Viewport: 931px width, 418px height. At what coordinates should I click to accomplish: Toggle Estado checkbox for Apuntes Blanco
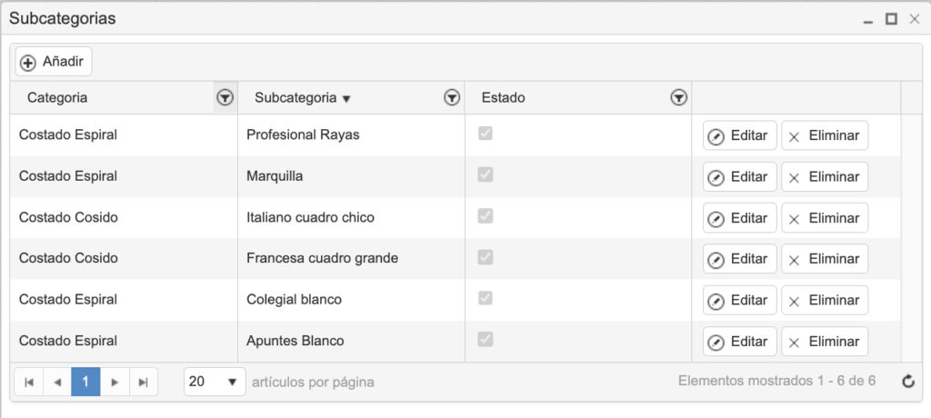click(486, 340)
